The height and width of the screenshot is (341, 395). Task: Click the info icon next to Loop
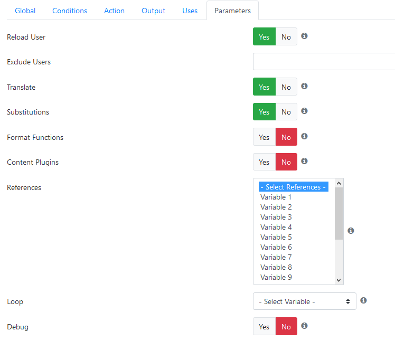pos(363,300)
